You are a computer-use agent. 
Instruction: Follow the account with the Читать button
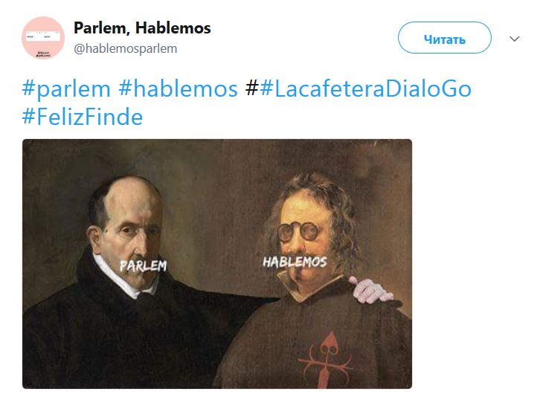[x=445, y=38]
